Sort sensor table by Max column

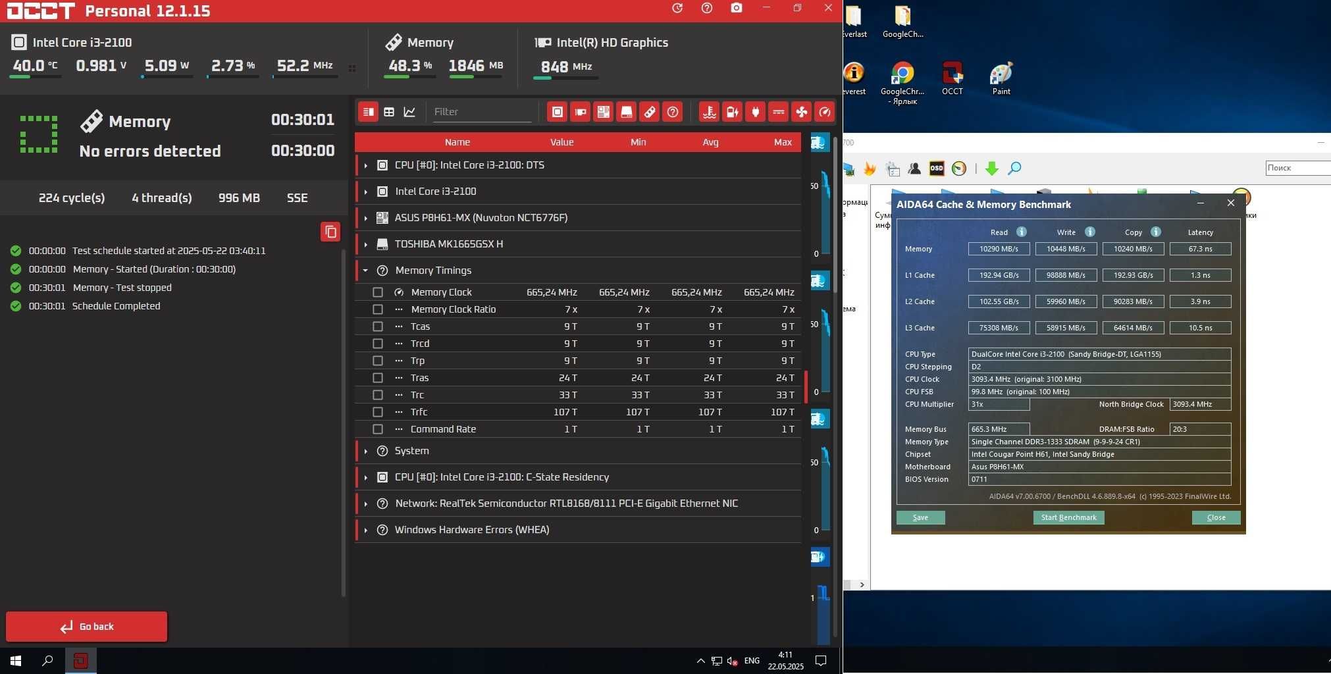pyautogui.click(x=783, y=142)
